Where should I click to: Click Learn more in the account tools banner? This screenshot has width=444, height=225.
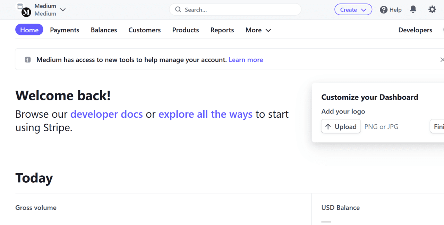246,59
